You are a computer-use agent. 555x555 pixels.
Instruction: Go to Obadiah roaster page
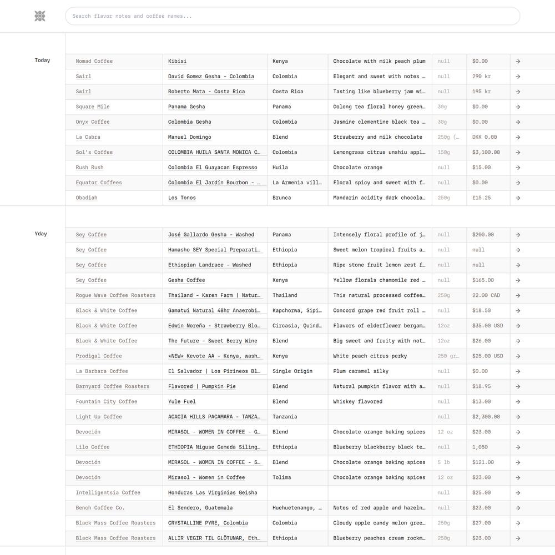(x=87, y=198)
